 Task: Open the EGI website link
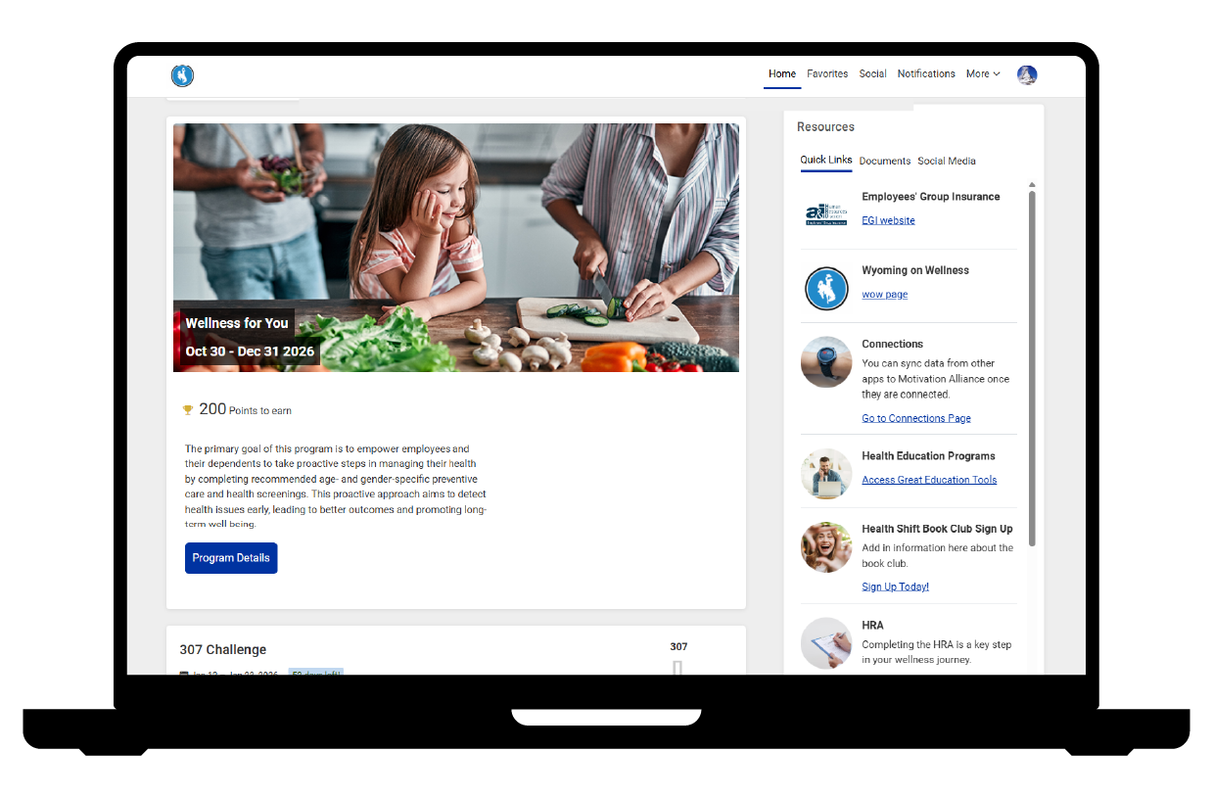point(888,221)
